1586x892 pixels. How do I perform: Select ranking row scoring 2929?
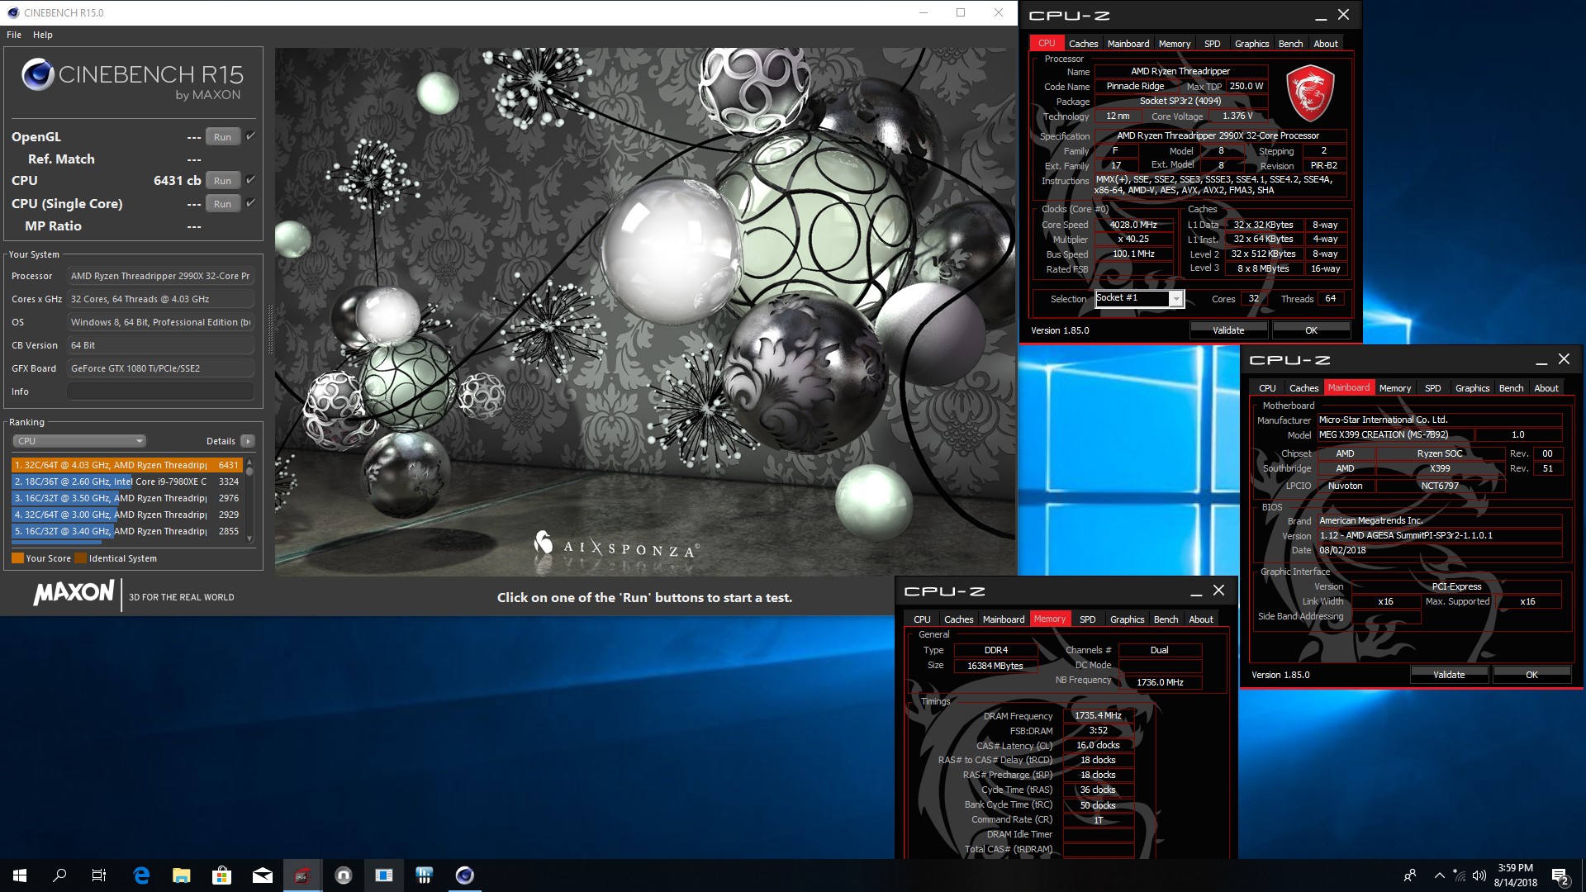pyautogui.click(x=126, y=515)
